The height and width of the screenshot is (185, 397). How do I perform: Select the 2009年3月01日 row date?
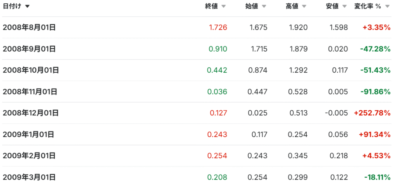pos(29,177)
